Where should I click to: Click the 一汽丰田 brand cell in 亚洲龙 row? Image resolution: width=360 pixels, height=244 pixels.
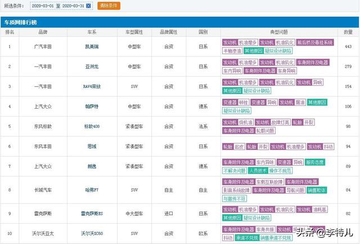[x=43, y=66]
